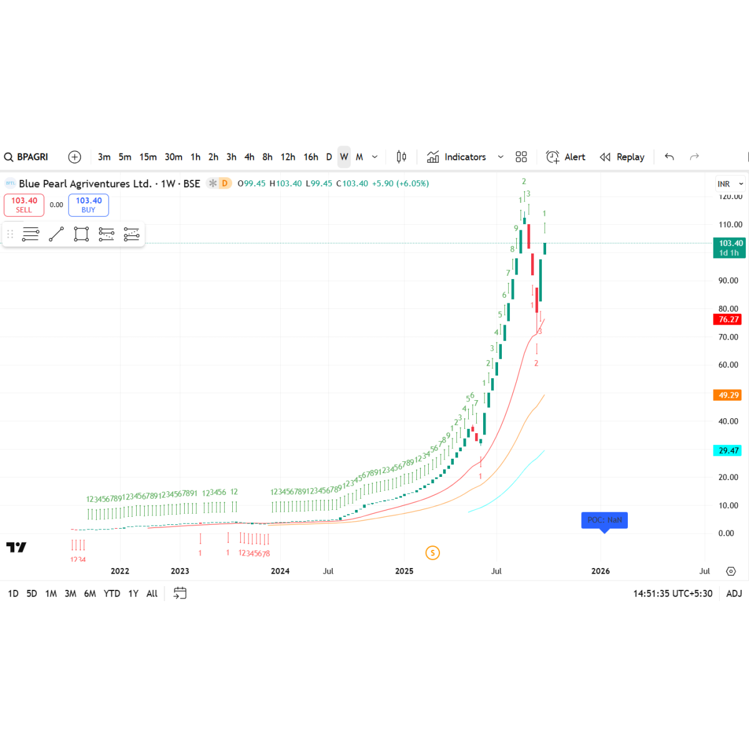Undo the last chart action
This screenshot has height=749, width=749.
point(669,157)
